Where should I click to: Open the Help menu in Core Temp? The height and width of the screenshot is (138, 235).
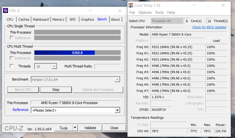(171, 12)
